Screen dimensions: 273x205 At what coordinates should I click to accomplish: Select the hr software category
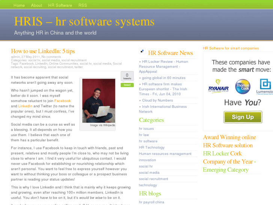pyautogui.click(x=148, y=141)
